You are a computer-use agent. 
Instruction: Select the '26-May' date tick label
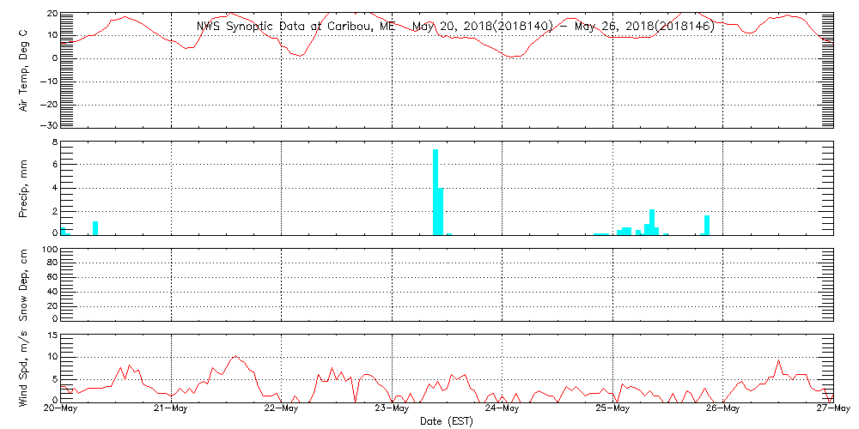(x=723, y=409)
